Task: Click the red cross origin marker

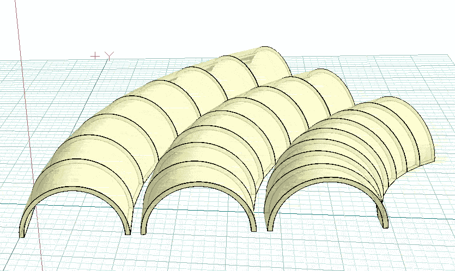Action: coord(95,56)
